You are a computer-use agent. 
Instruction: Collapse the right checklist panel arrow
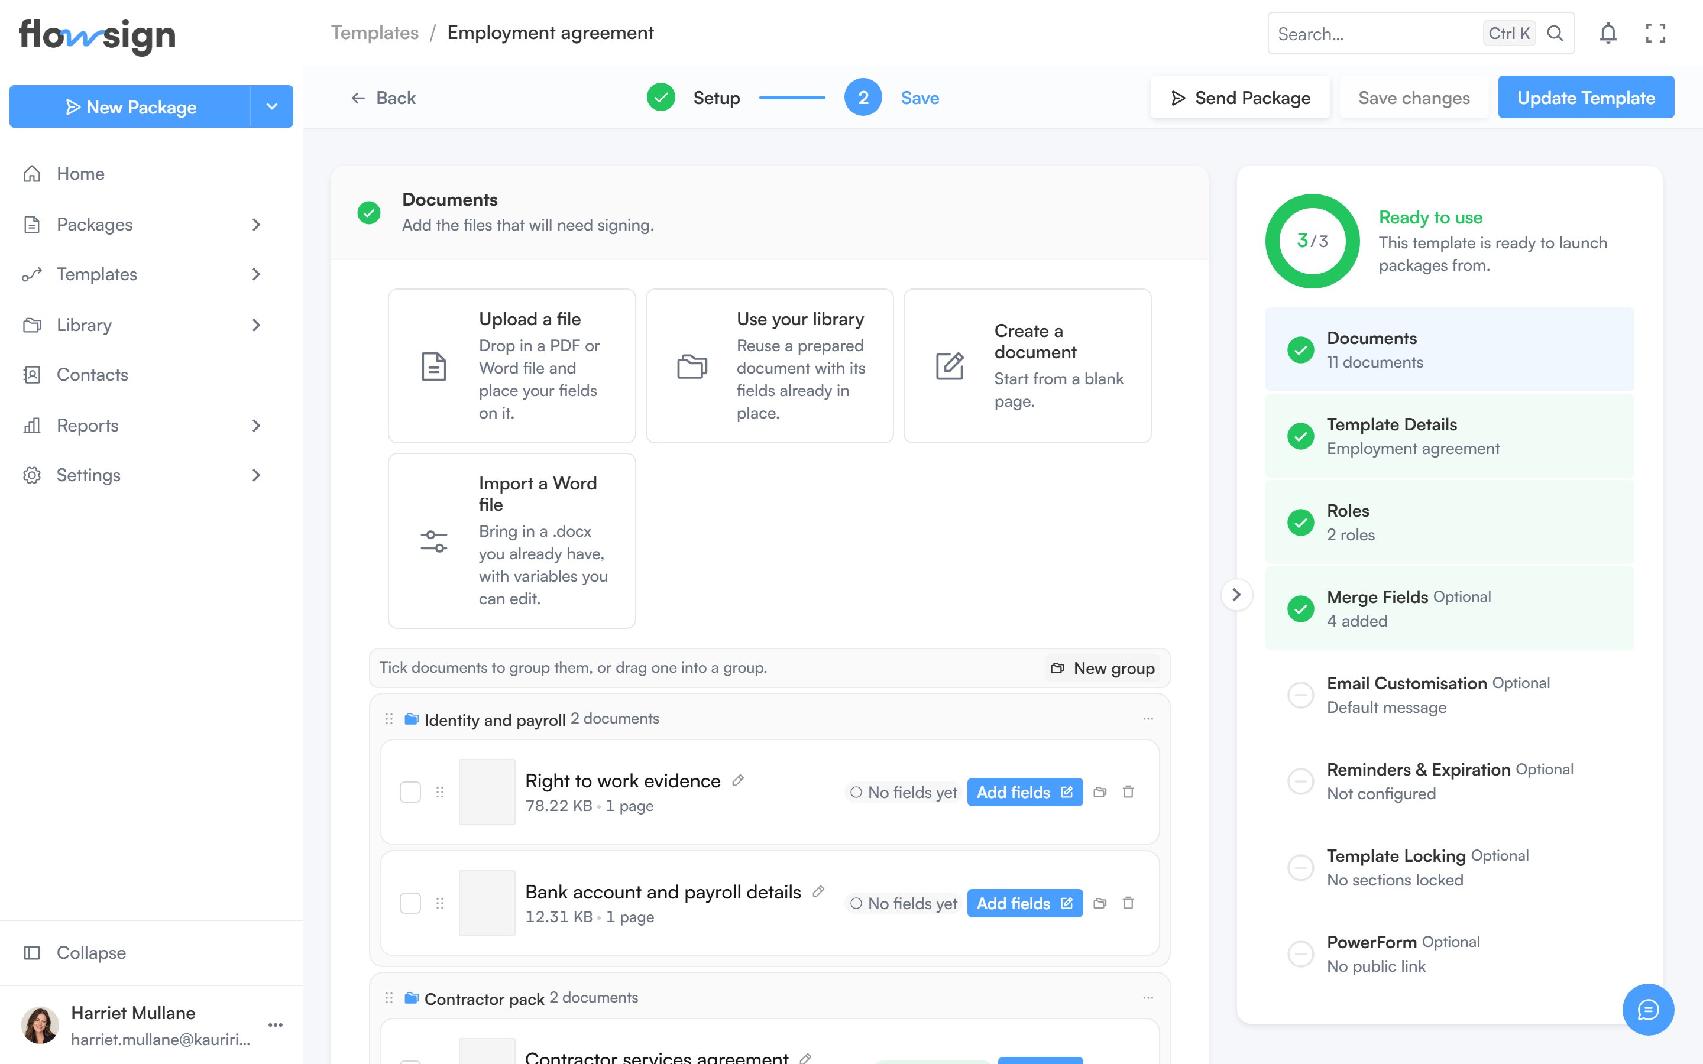[1236, 595]
